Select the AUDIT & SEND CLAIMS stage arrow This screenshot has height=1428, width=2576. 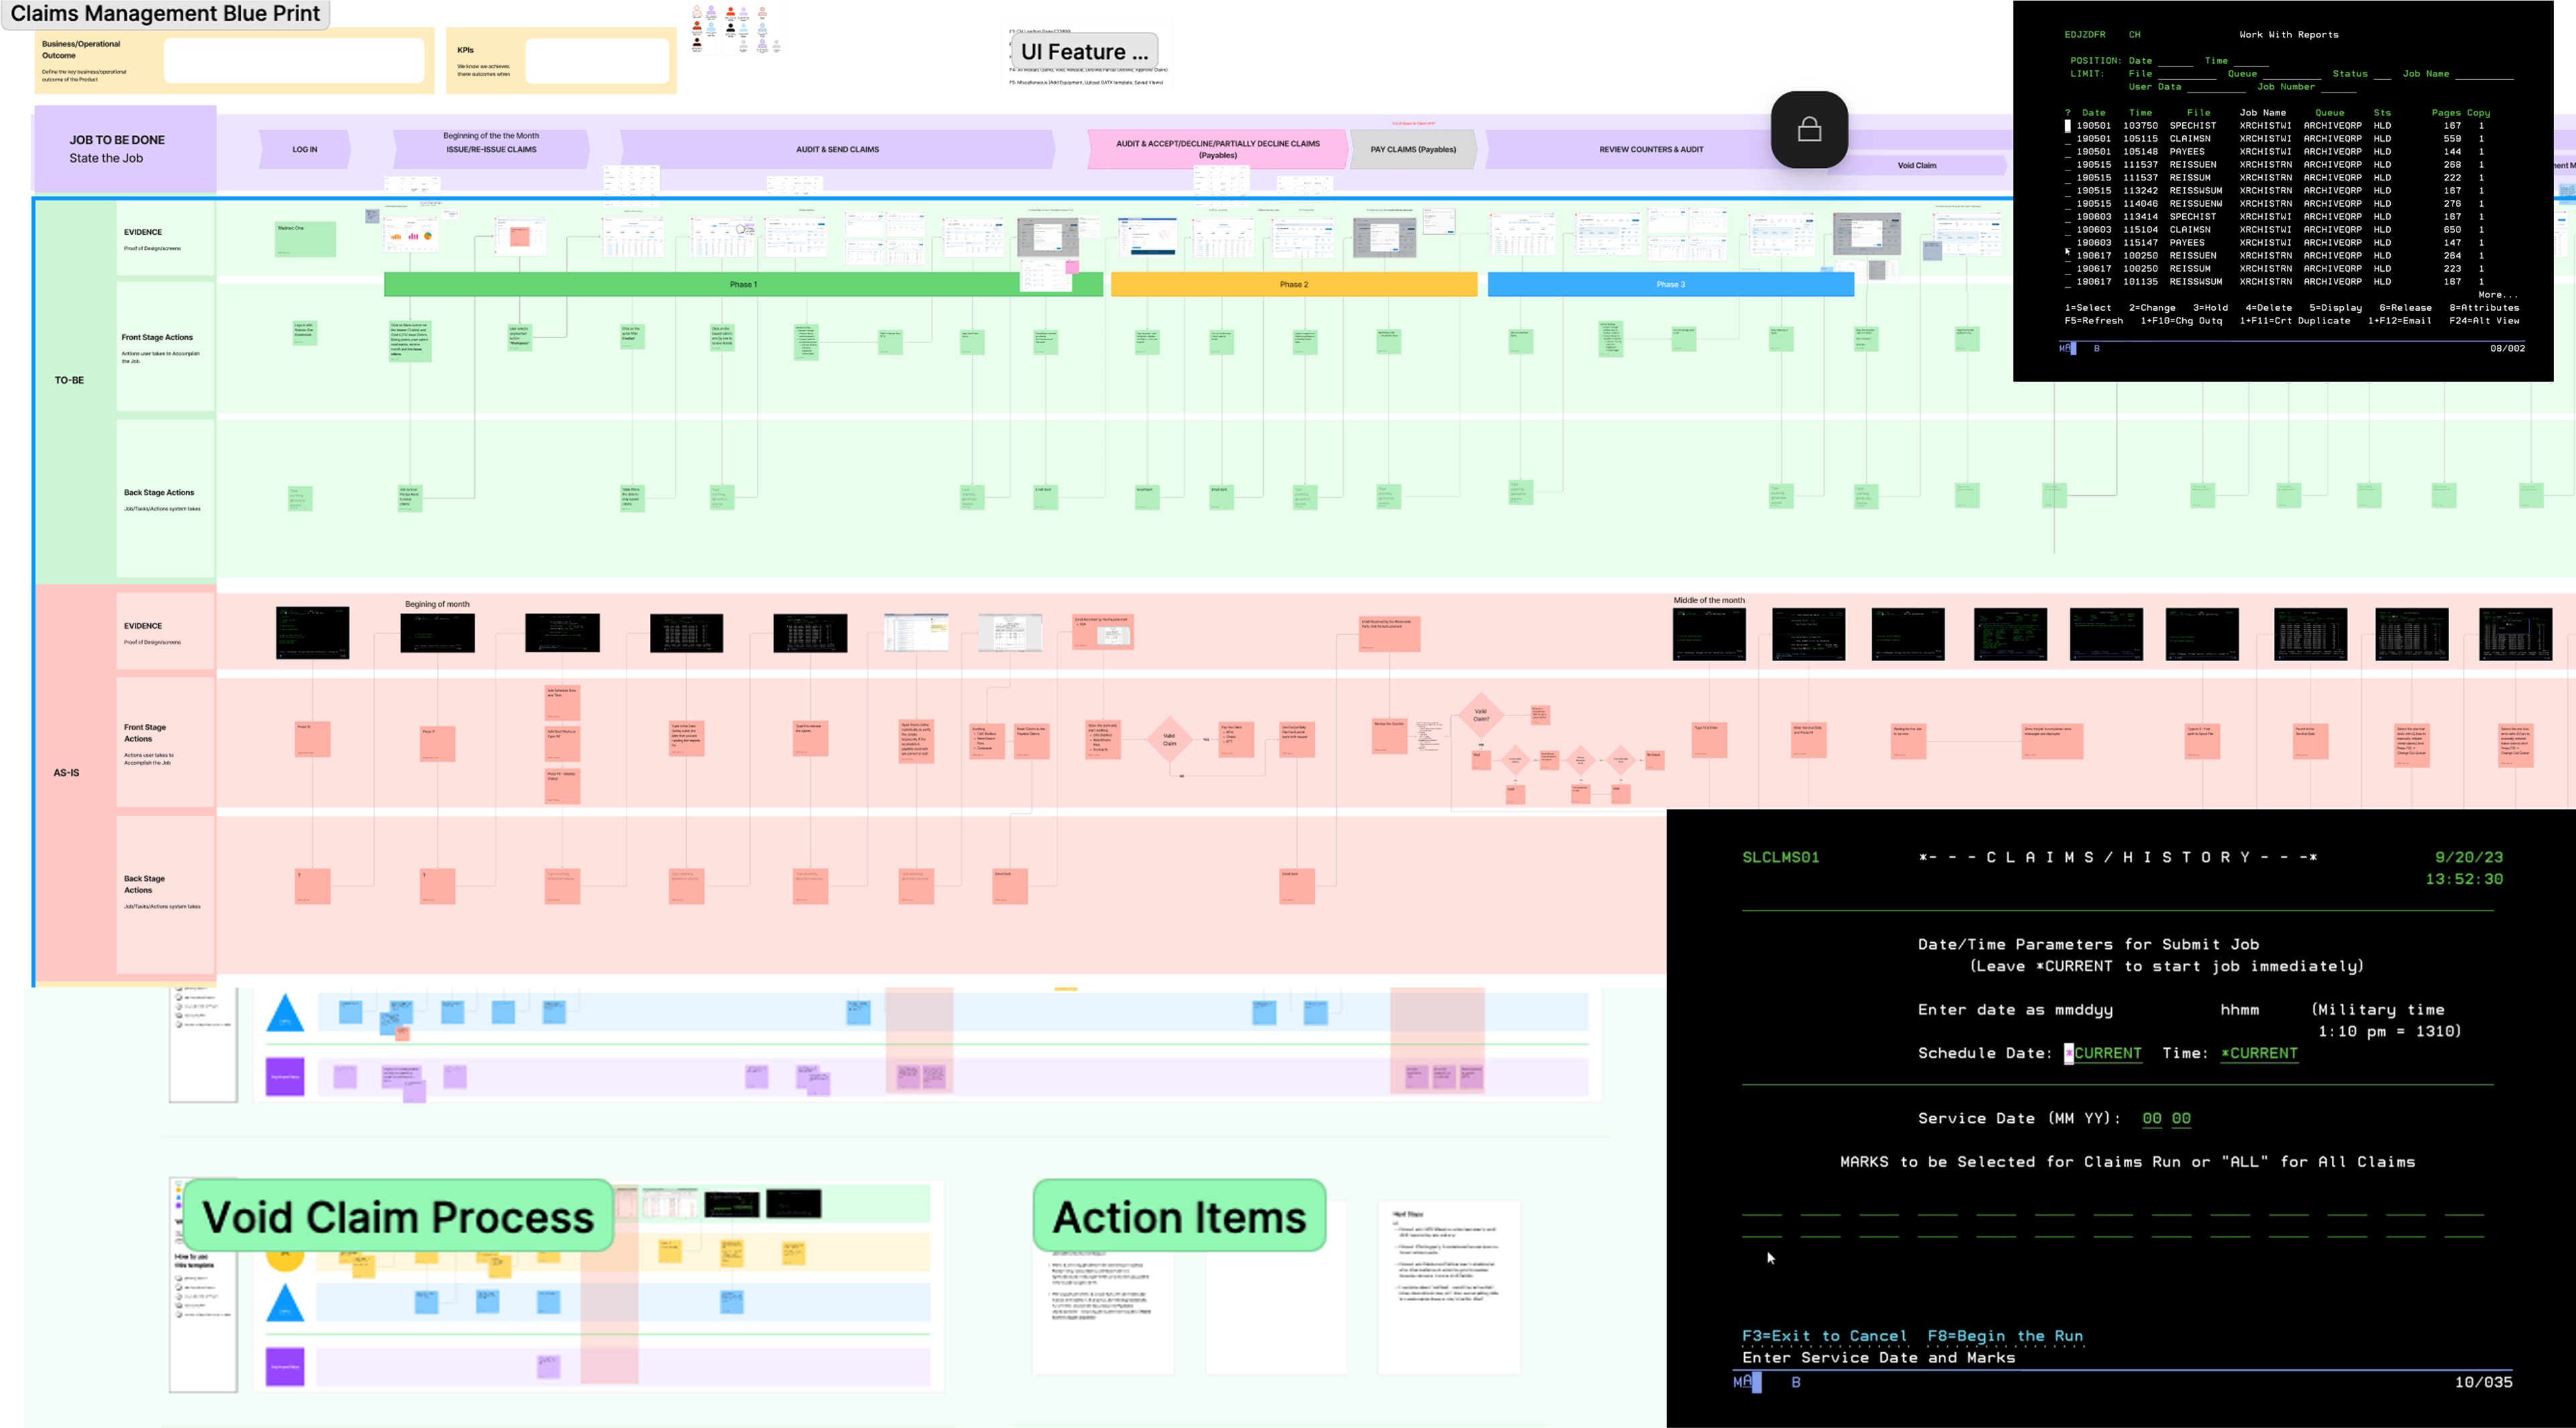[837, 149]
